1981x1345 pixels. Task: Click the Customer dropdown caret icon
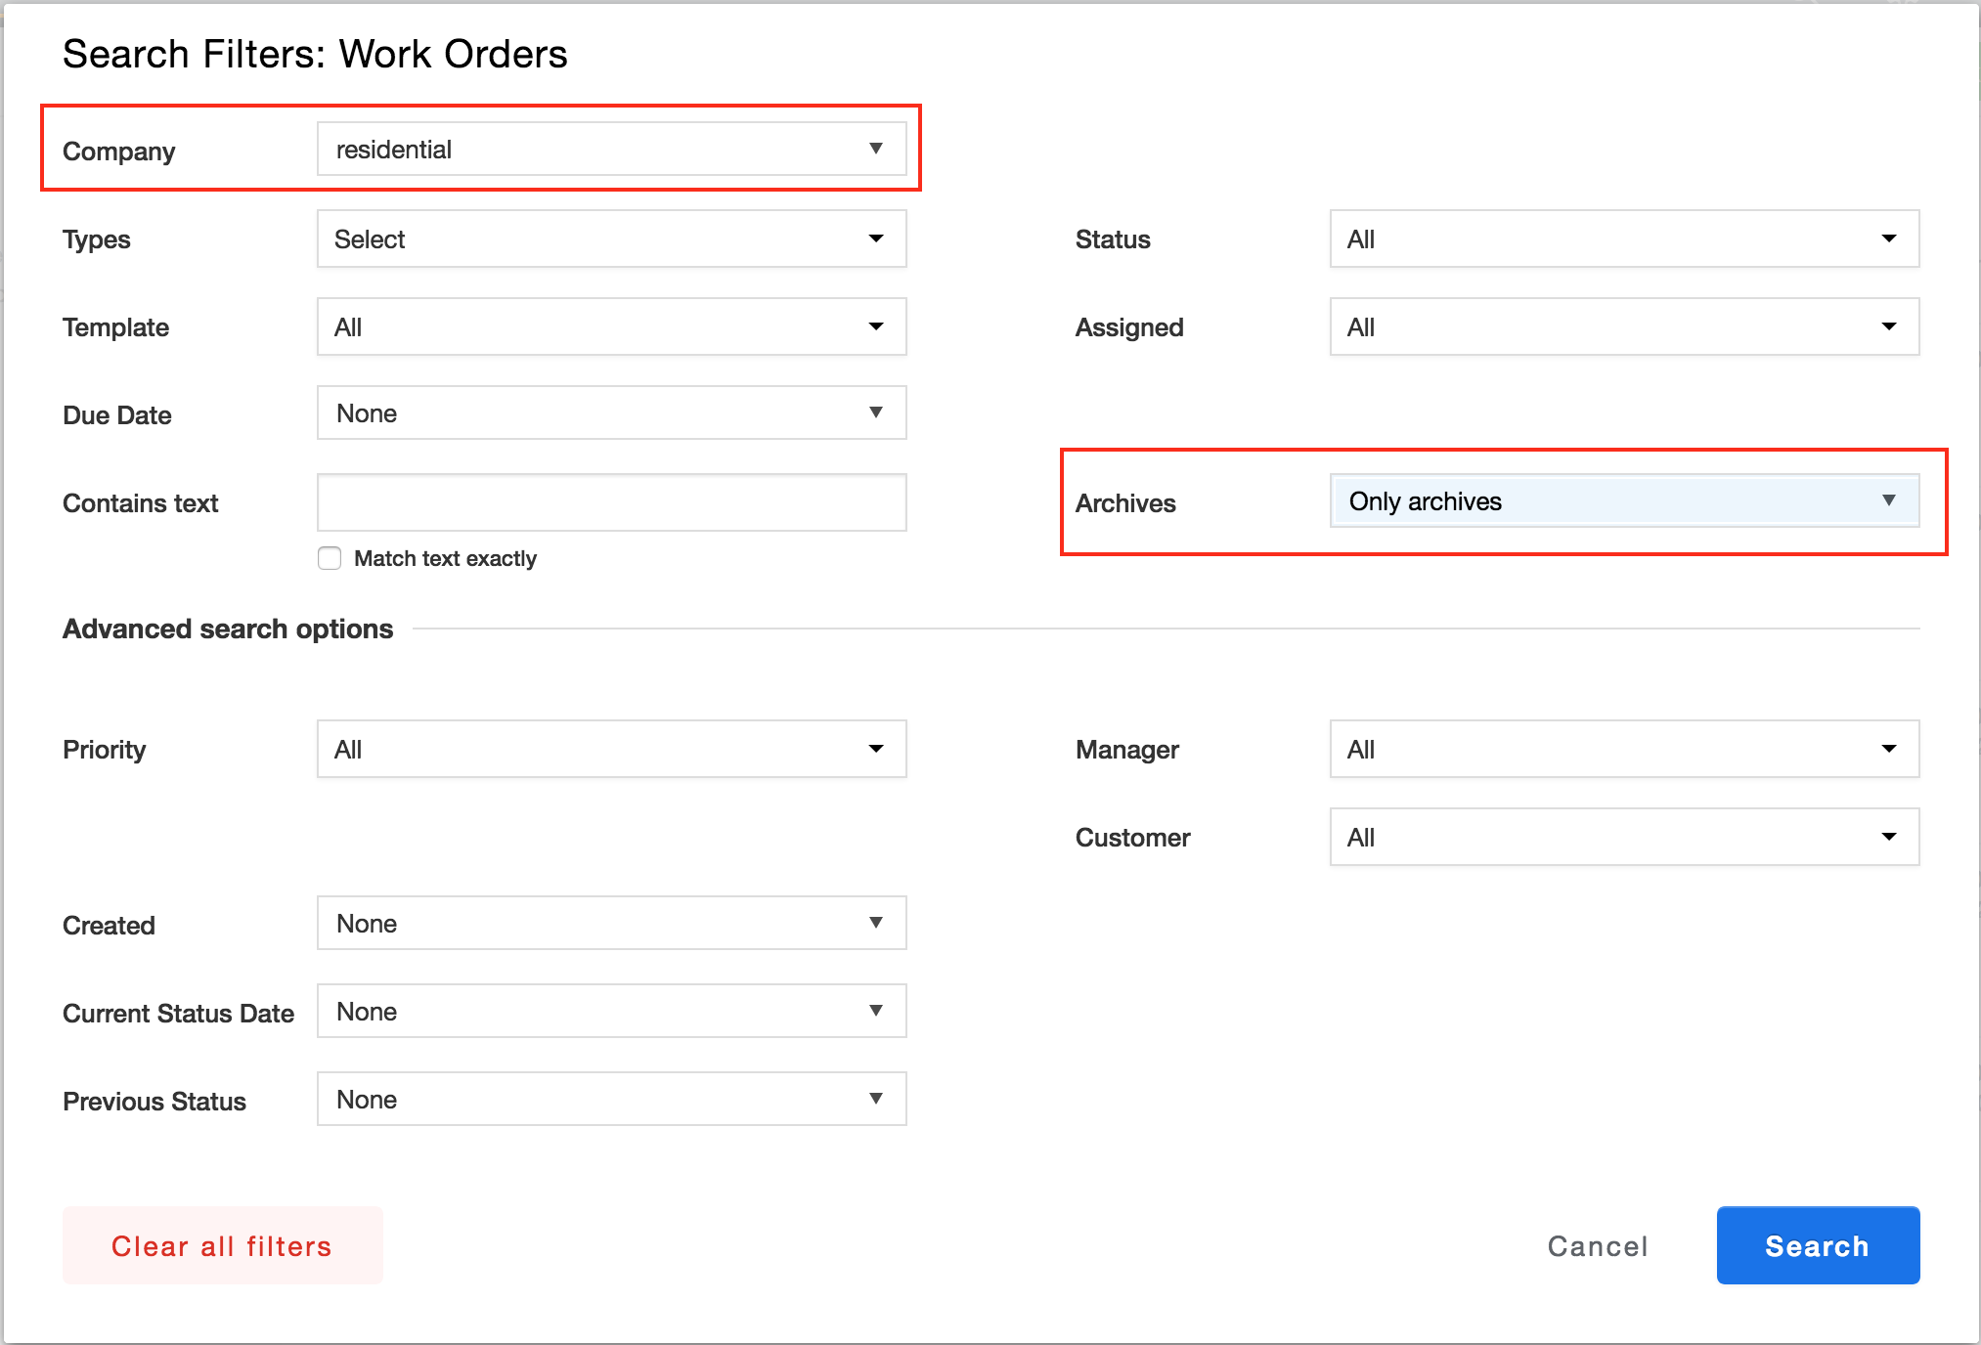click(1888, 838)
